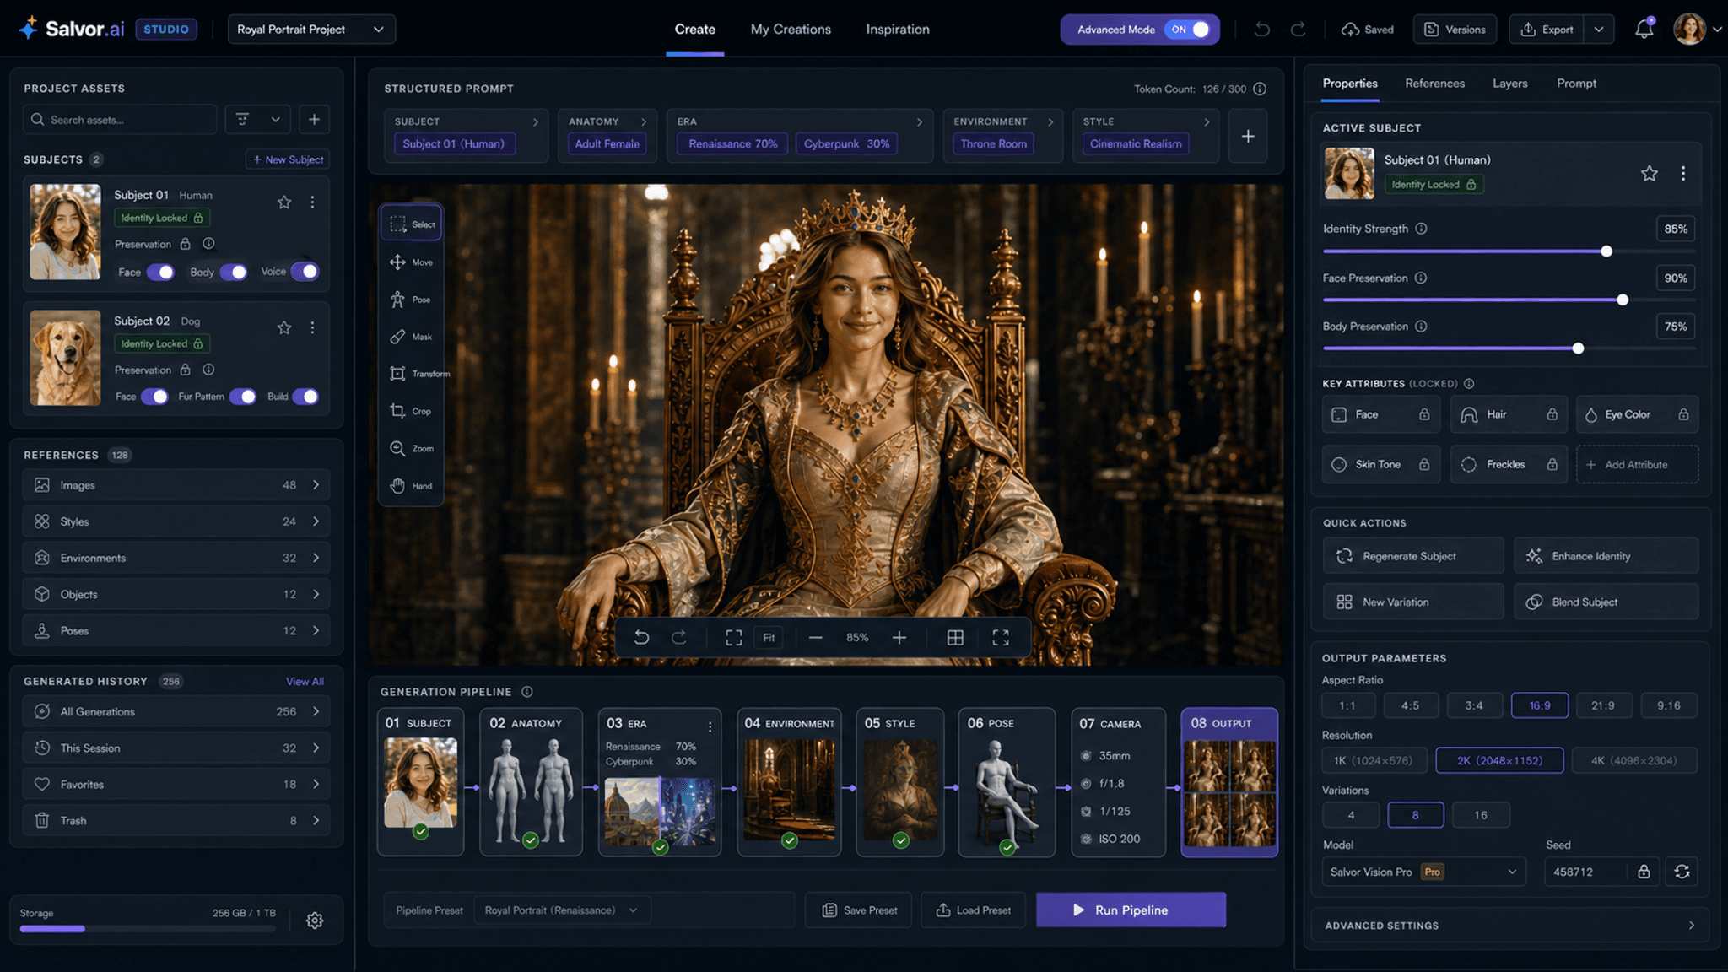Viewport: 1728px width, 972px height.
Task: Lock the seed value
Action: click(1644, 872)
